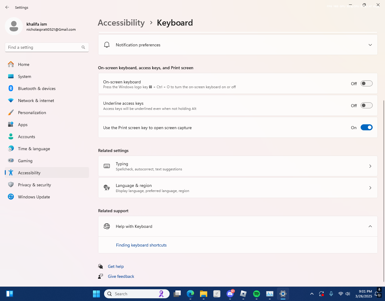Click the Accounts person icon

(x=11, y=137)
